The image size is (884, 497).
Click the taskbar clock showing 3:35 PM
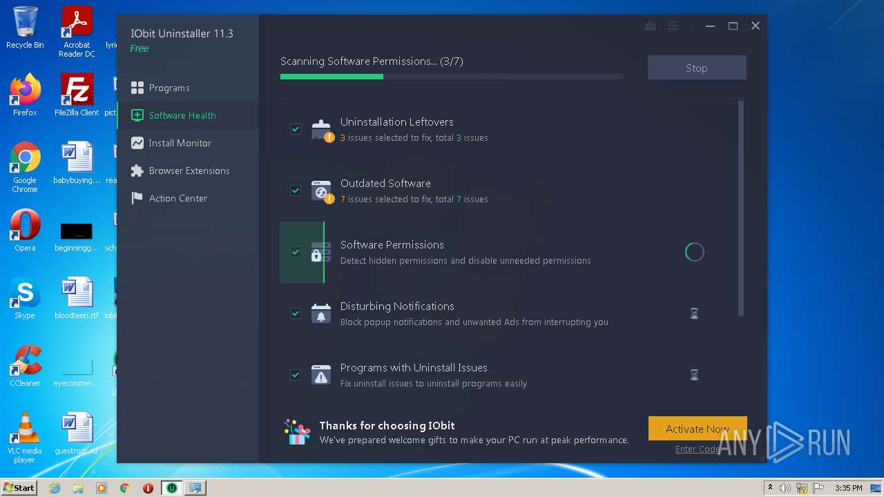848,488
